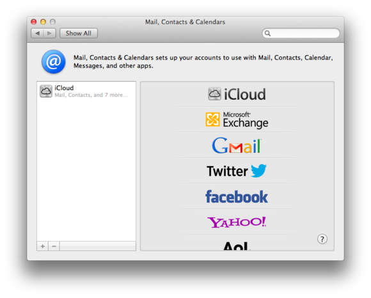Choose Microsoft Exchange account type
The width and height of the screenshot is (371, 298).
(237, 120)
